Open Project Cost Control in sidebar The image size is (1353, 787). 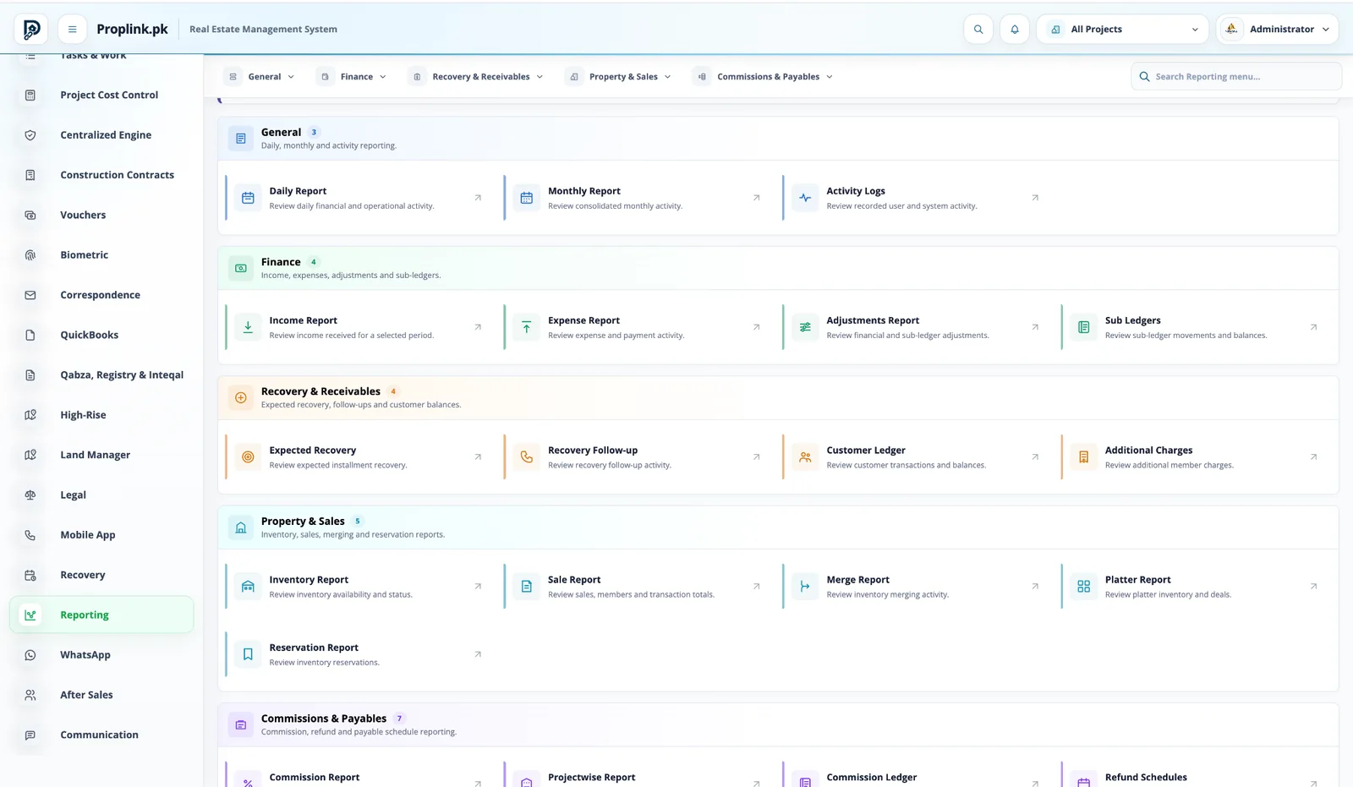(x=101, y=96)
